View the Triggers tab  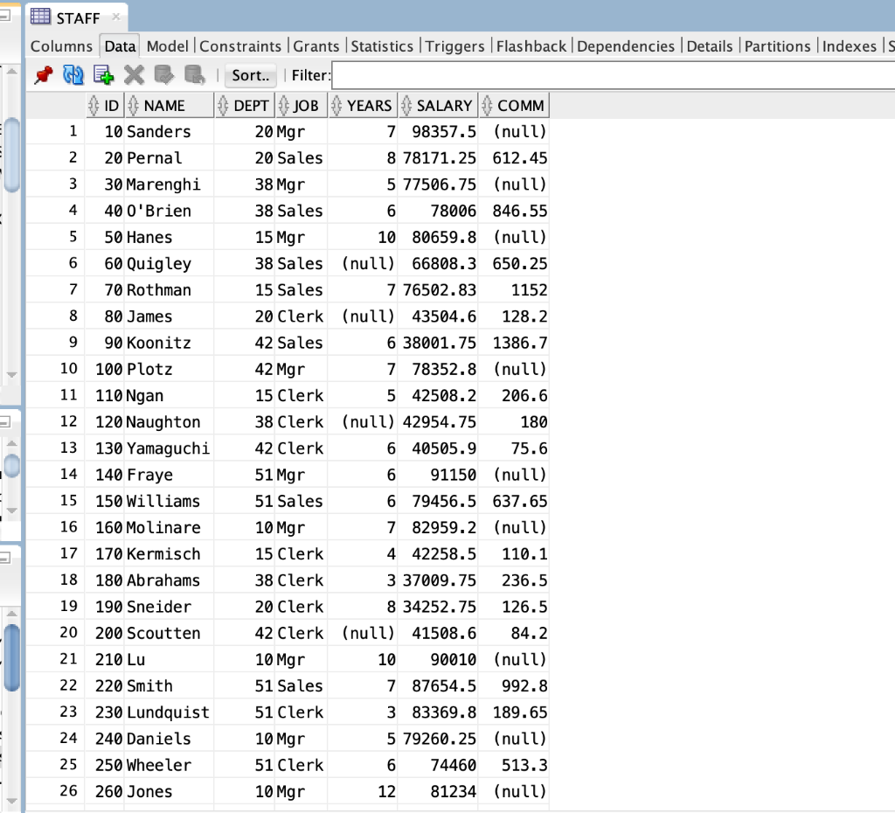pos(454,45)
